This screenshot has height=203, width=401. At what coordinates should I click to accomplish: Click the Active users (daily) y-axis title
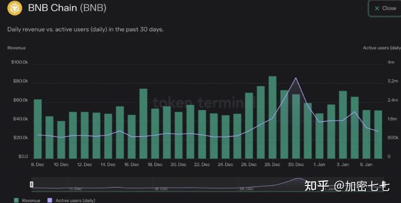tap(382, 48)
